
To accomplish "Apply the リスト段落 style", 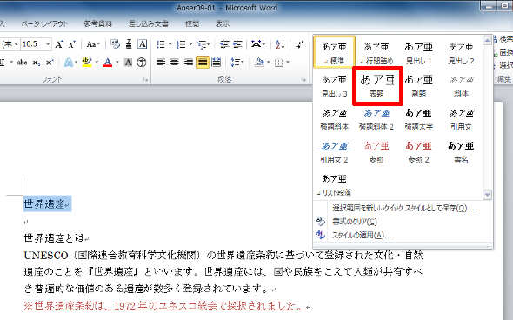I will click(334, 185).
